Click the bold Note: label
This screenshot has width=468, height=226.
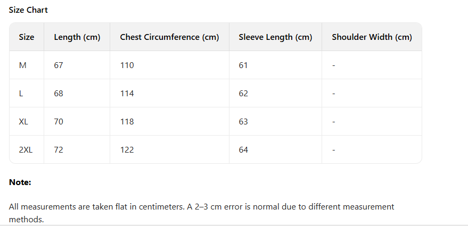(20, 182)
